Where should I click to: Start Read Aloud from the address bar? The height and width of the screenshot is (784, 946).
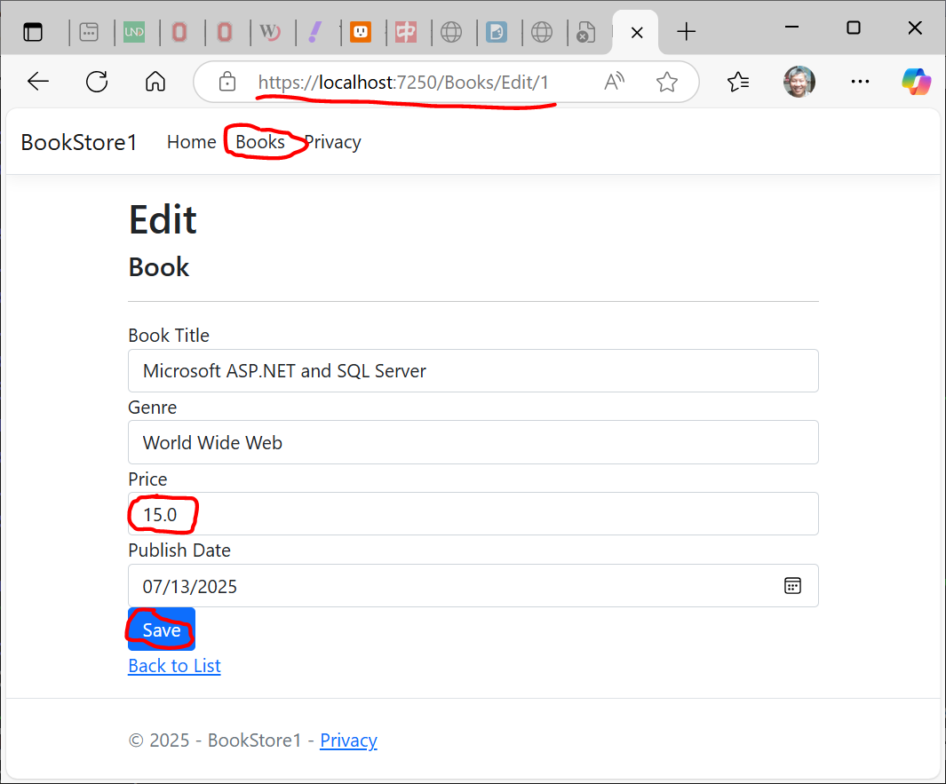(614, 82)
